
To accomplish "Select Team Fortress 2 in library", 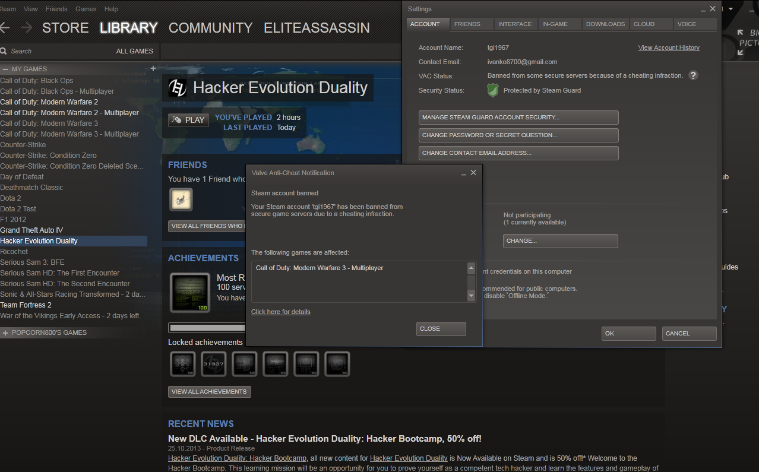I will tap(26, 305).
